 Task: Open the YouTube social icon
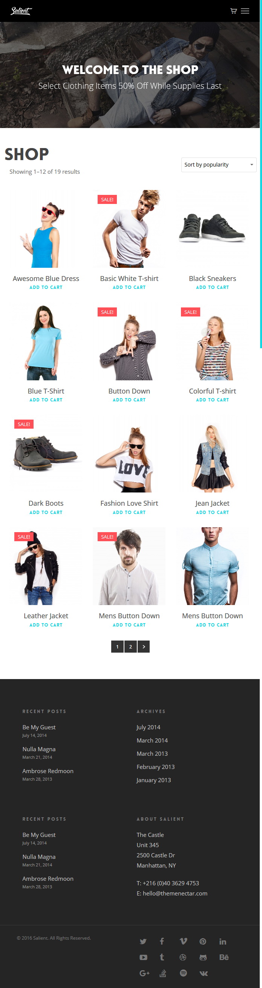tap(143, 957)
